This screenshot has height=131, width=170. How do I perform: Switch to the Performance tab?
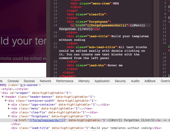tap(65, 81)
